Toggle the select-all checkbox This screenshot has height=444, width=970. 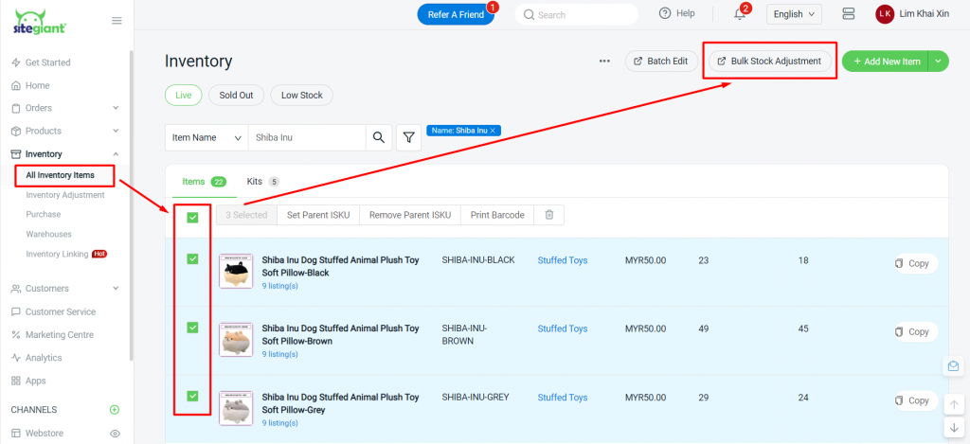click(x=192, y=217)
